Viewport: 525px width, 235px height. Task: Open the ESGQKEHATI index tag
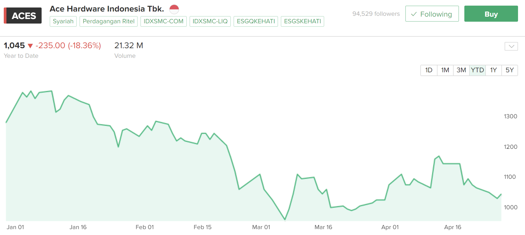click(x=256, y=21)
